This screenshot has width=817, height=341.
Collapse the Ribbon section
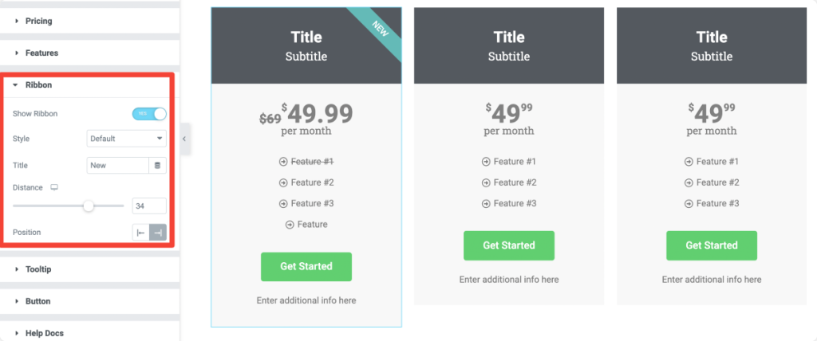(x=38, y=84)
